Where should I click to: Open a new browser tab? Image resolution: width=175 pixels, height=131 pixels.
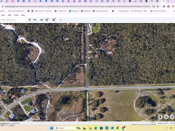[168, 1]
